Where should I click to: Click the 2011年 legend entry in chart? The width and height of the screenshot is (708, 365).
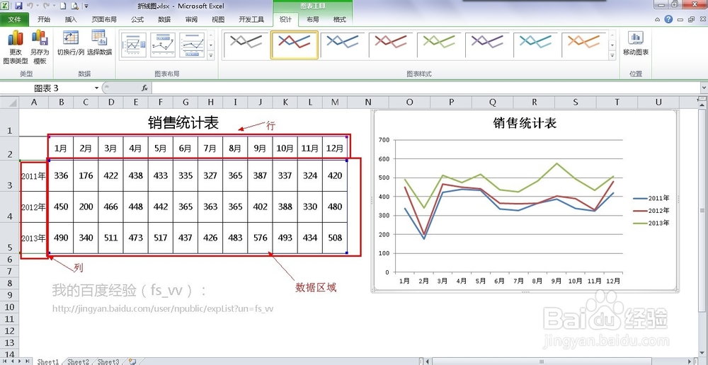(x=651, y=198)
